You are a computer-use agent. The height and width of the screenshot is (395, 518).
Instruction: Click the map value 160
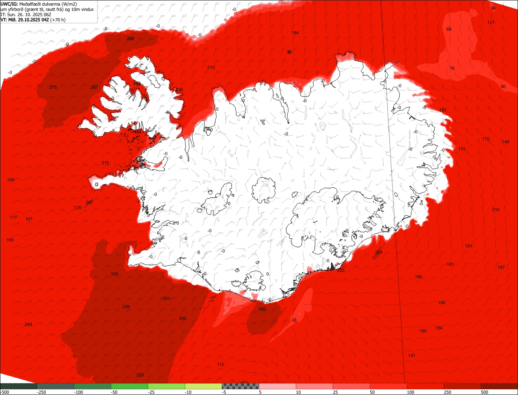pos(423,331)
